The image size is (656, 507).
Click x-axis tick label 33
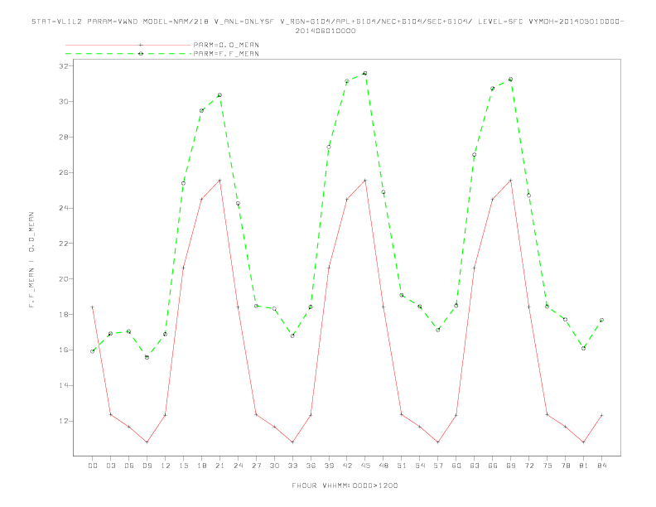click(x=292, y=466)
